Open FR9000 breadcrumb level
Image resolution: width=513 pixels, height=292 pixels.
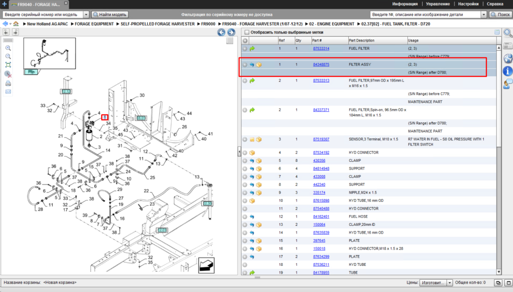(x=208, y=24)
